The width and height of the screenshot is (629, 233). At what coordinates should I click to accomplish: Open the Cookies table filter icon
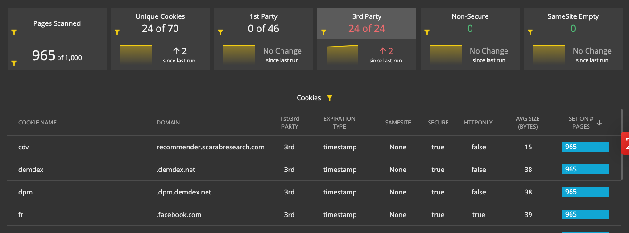(x=330, y=98)
